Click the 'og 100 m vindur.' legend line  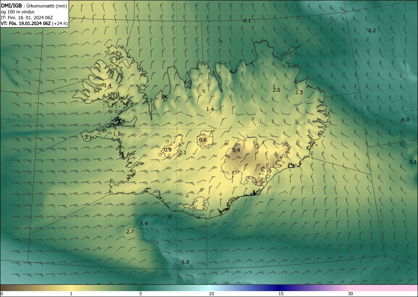[x=18, y=11]
